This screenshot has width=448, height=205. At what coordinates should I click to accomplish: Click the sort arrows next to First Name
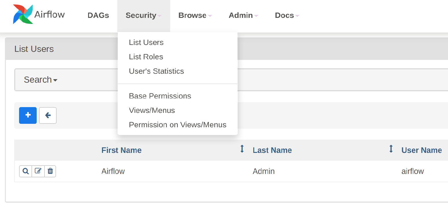click(x=242, y=149)
